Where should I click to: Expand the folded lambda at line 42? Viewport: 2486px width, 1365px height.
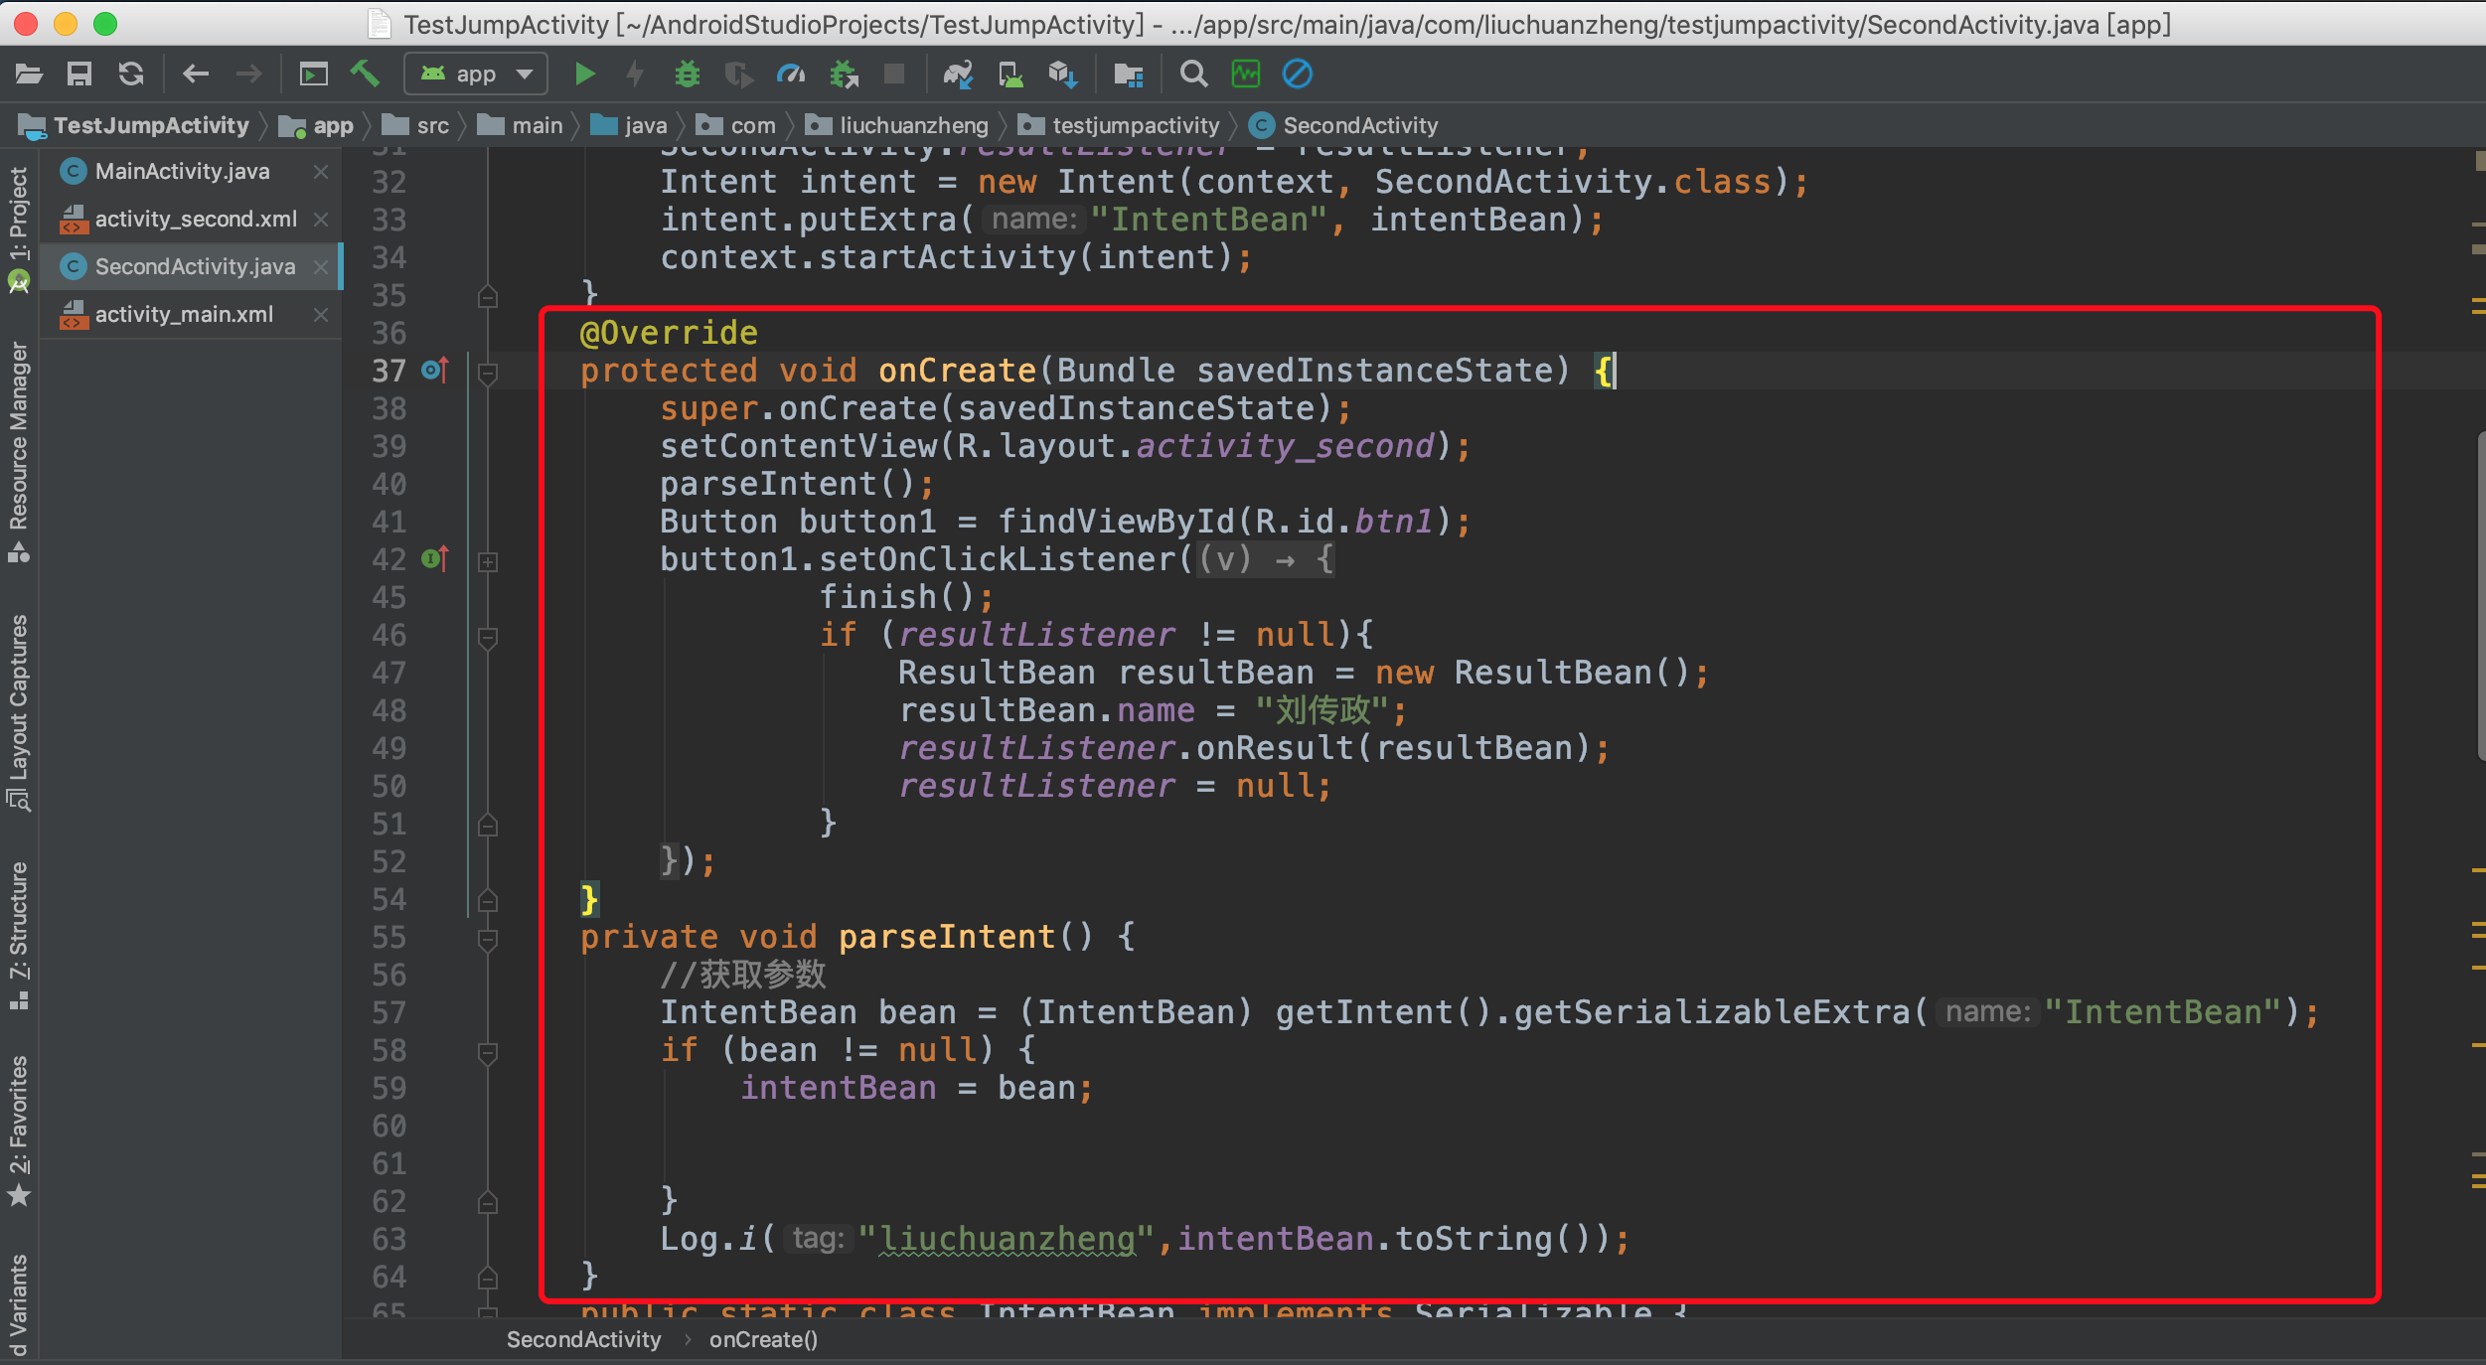pos(487,561)
